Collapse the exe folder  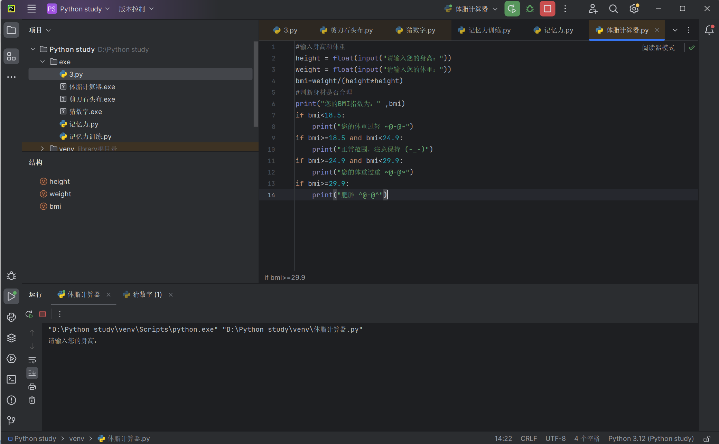pos(42,62)
